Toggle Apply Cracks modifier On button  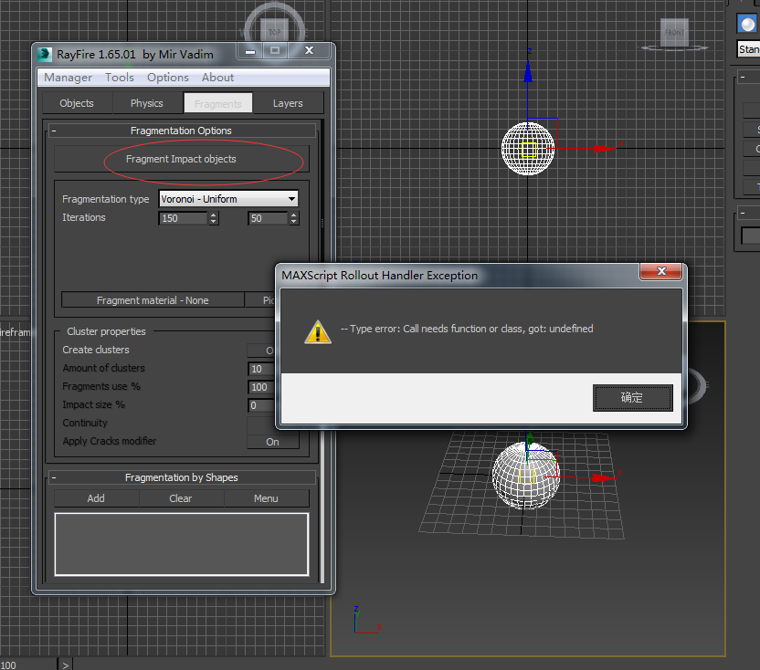pos(273,442)
